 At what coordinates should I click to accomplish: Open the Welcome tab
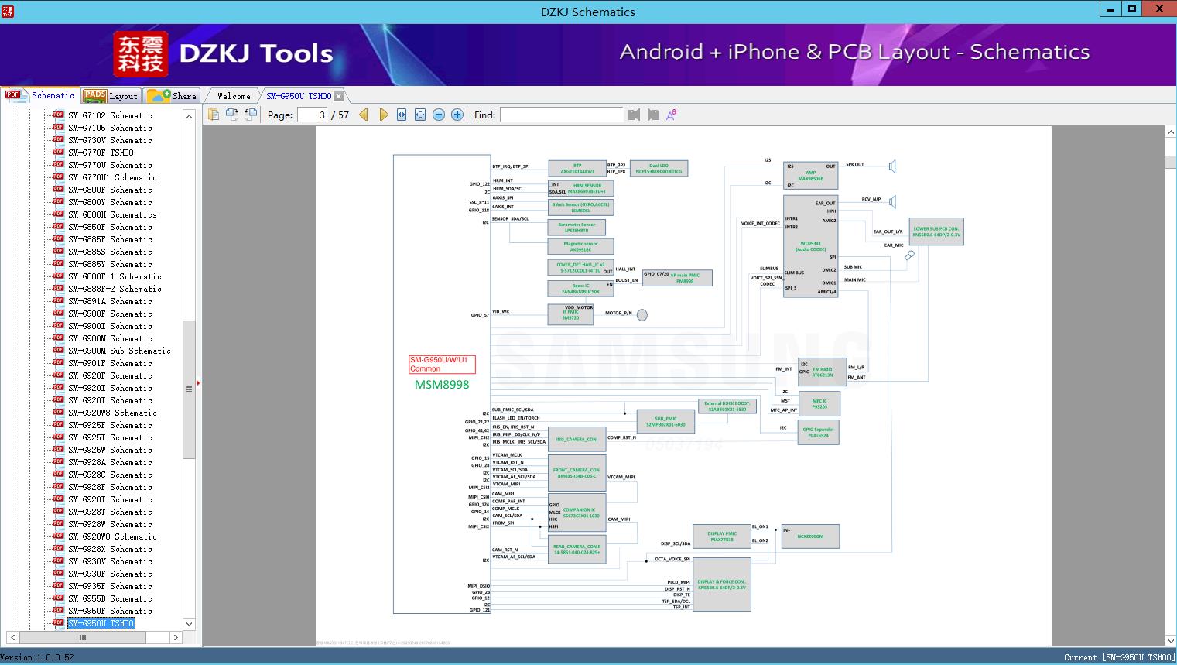point(234,96)
